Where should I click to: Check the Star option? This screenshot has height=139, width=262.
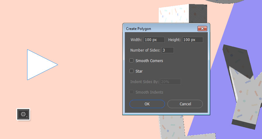pyautogui.click(x=132, y=71)
